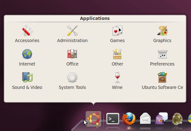Click the Sound & Video label
The image size is (191, 131).
click(x=27, y=87)
